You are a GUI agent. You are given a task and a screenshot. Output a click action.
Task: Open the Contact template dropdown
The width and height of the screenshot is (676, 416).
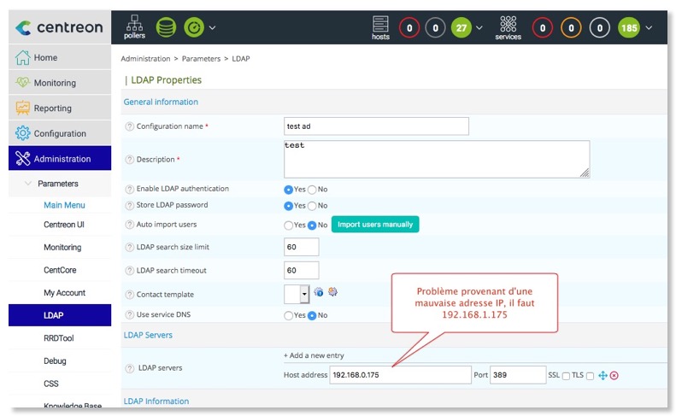(x=303, y=294)
